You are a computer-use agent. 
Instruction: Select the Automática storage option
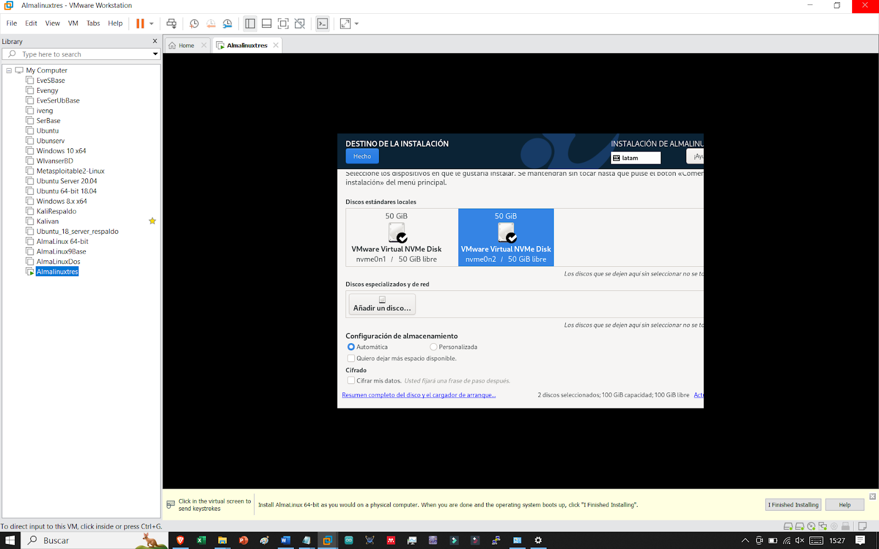coord(351,347)
